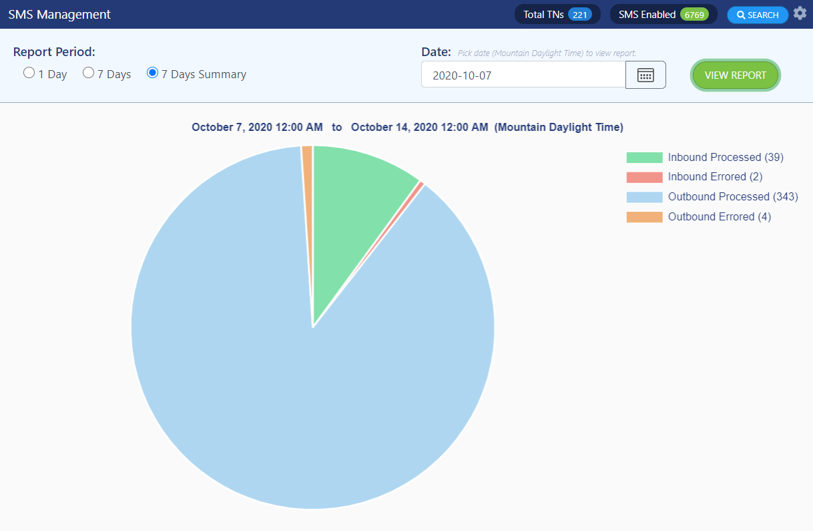Click the Inbound Processed (39) legend label
Image resolution: width=813 pixels, height=531 pixels.
(726, 157)
